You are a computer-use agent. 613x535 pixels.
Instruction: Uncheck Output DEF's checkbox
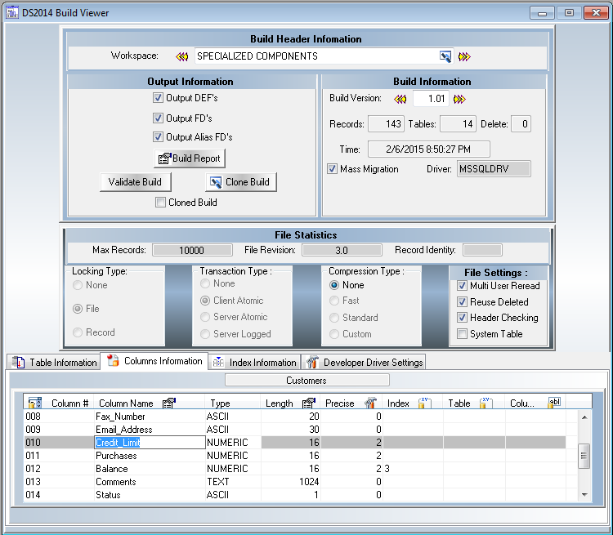click(159, 98)
